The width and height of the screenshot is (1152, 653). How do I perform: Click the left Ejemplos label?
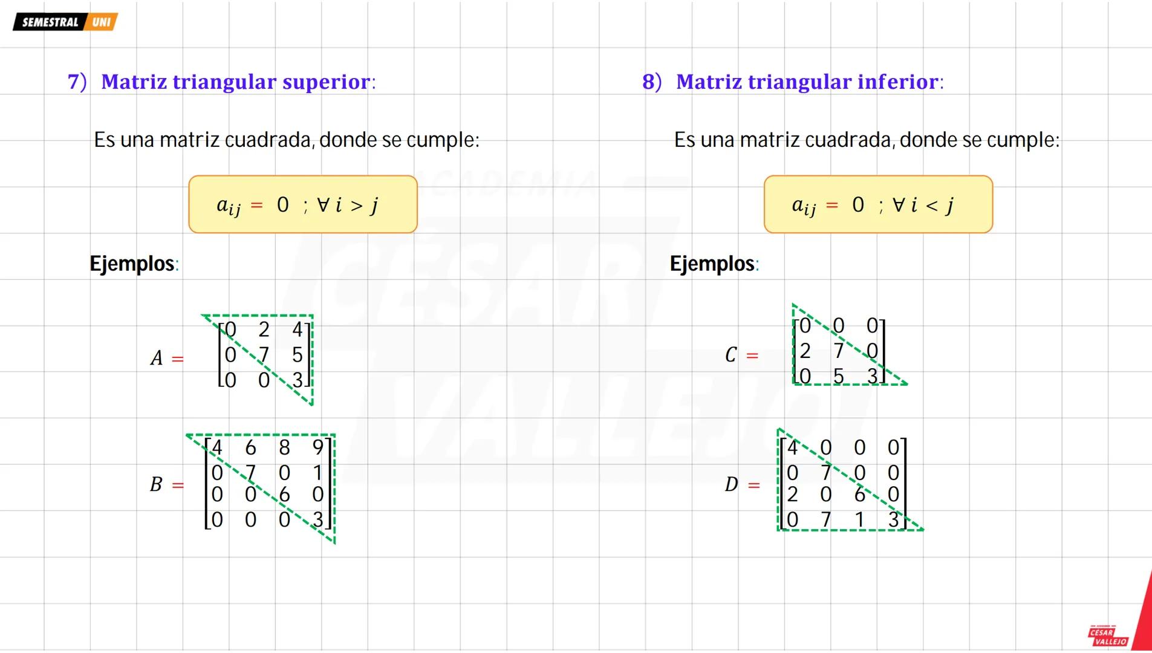[134, 264]
